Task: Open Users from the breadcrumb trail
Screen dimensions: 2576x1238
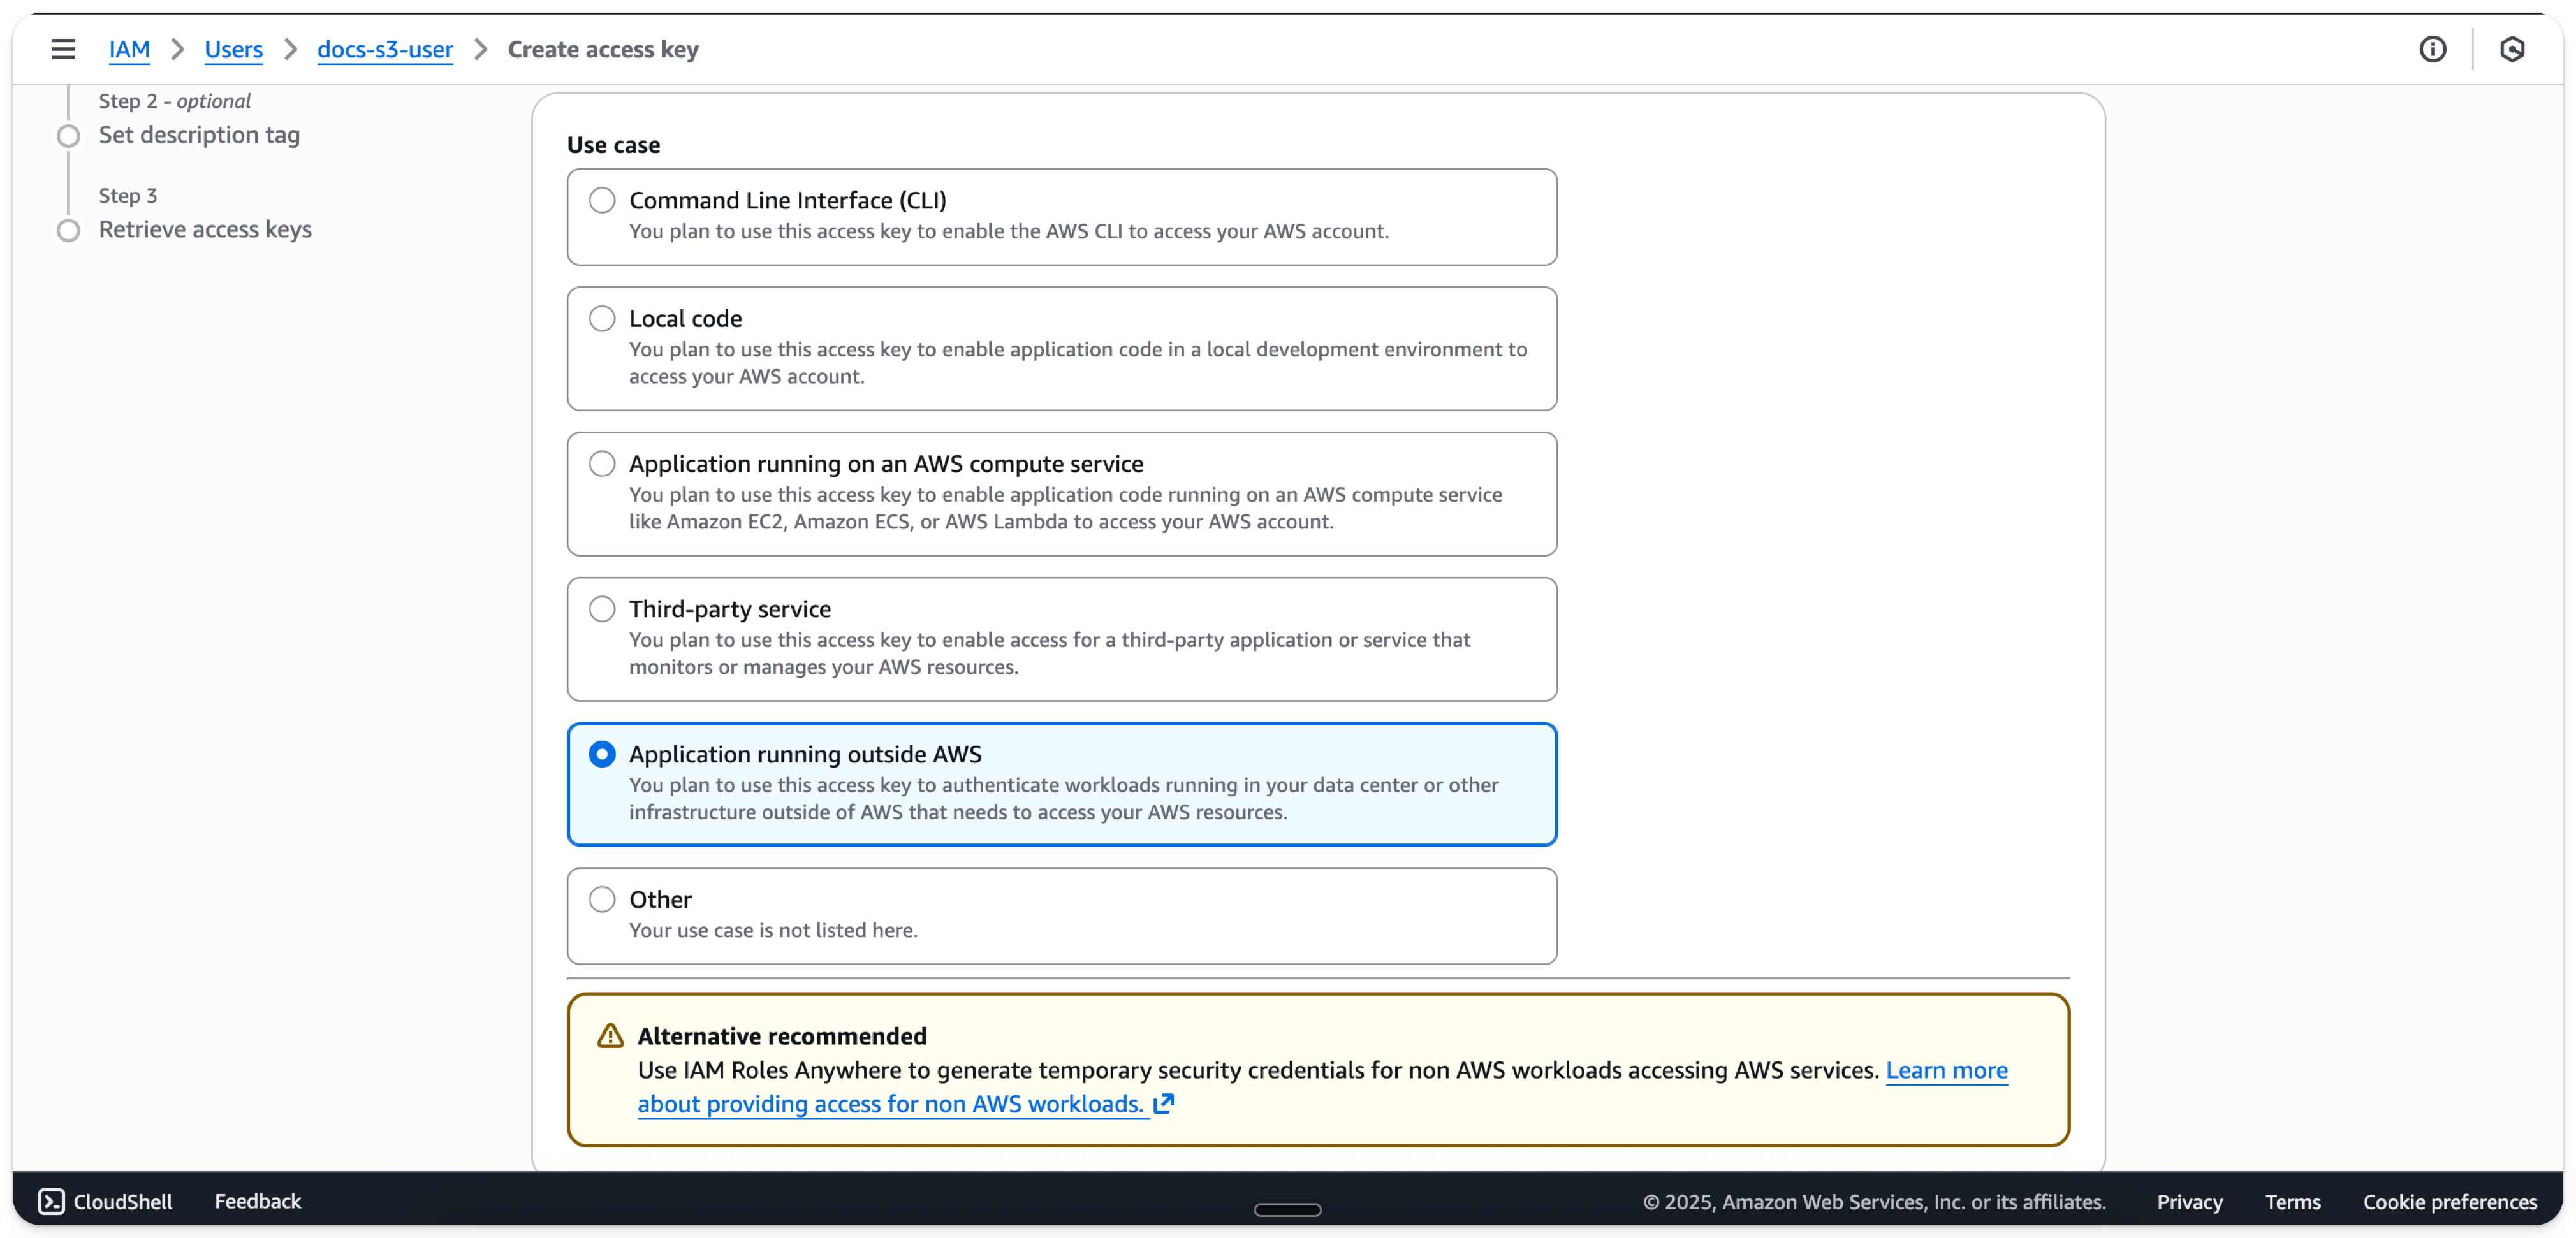Action: click(233, 49)
